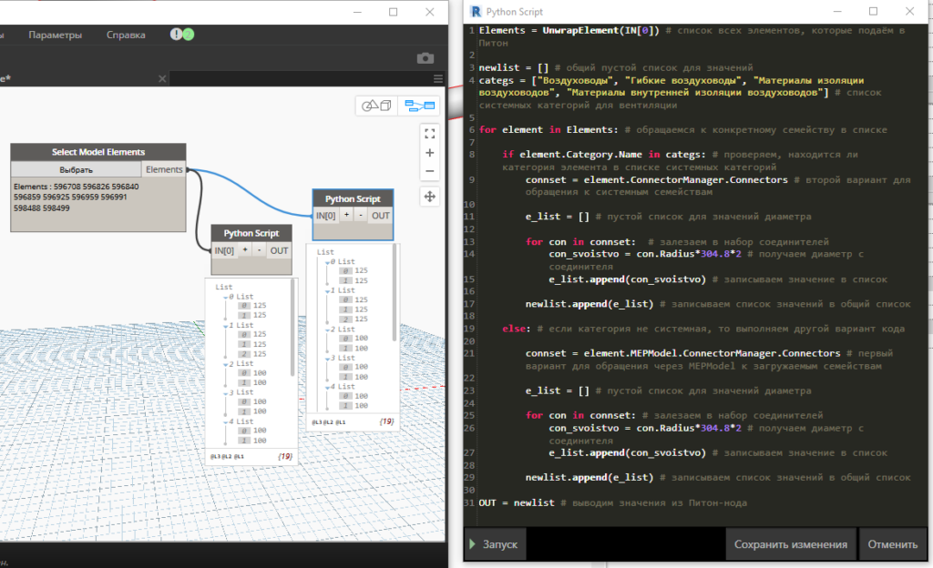Click Сохранить изменения button
The height and width of the screenshot is (568, 933).
(790, 544)
